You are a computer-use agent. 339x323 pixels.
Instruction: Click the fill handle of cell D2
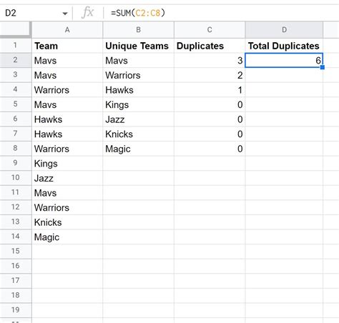click(x=323, y=67)
